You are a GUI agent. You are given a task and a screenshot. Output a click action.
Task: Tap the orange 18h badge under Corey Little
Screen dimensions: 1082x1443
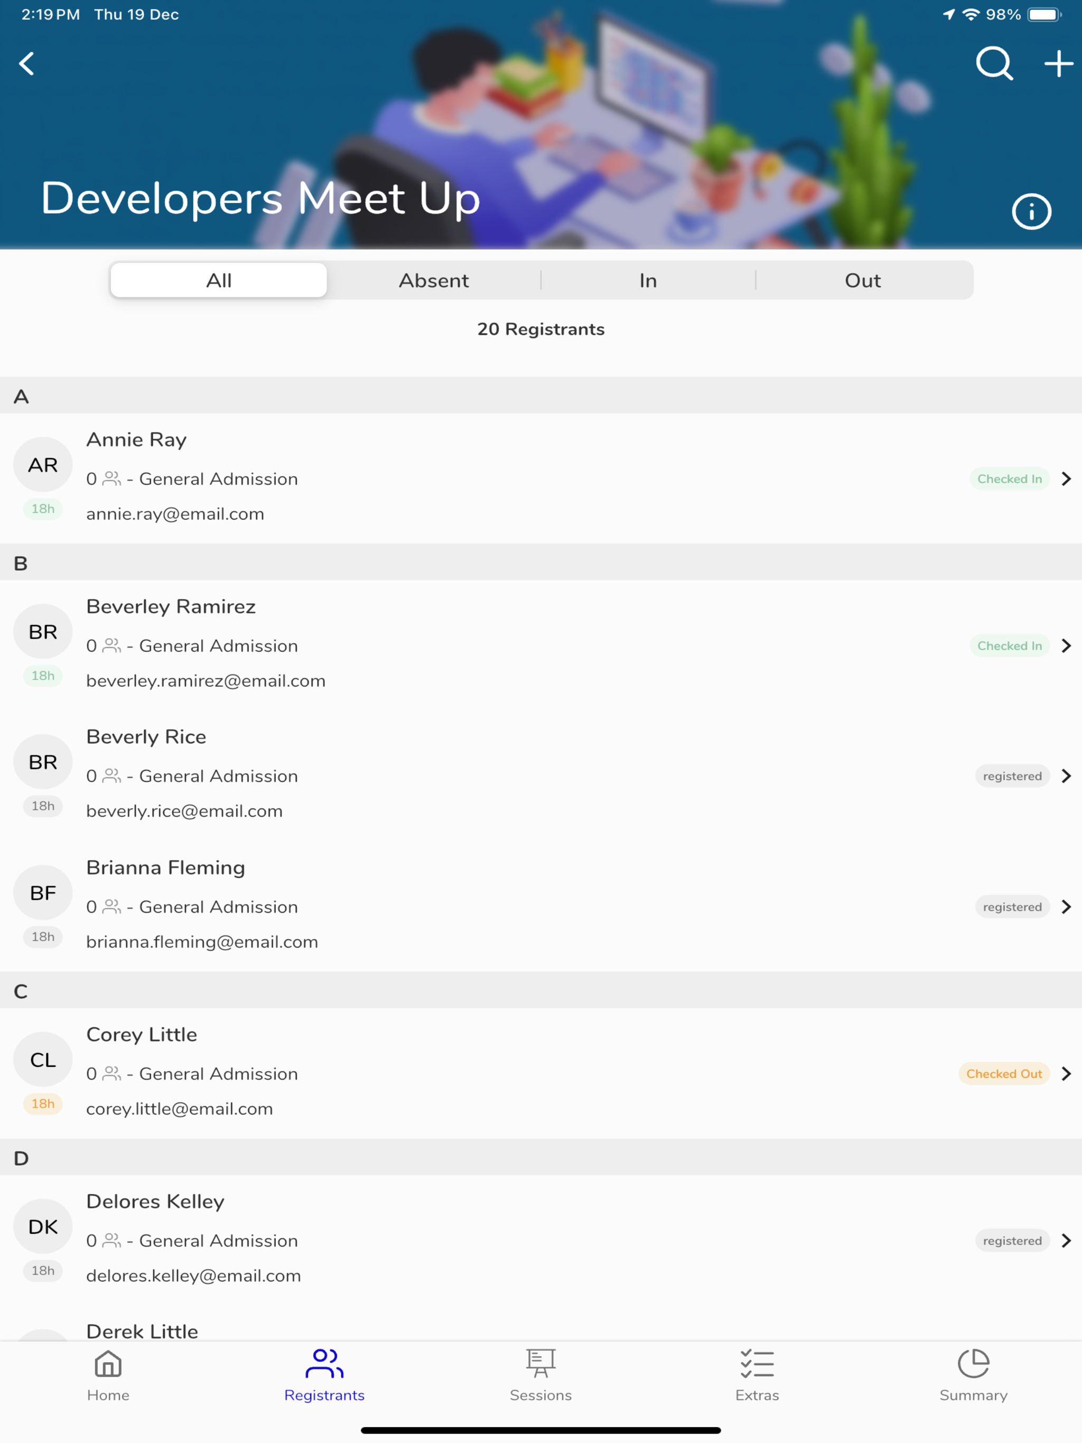point(43,1104)
